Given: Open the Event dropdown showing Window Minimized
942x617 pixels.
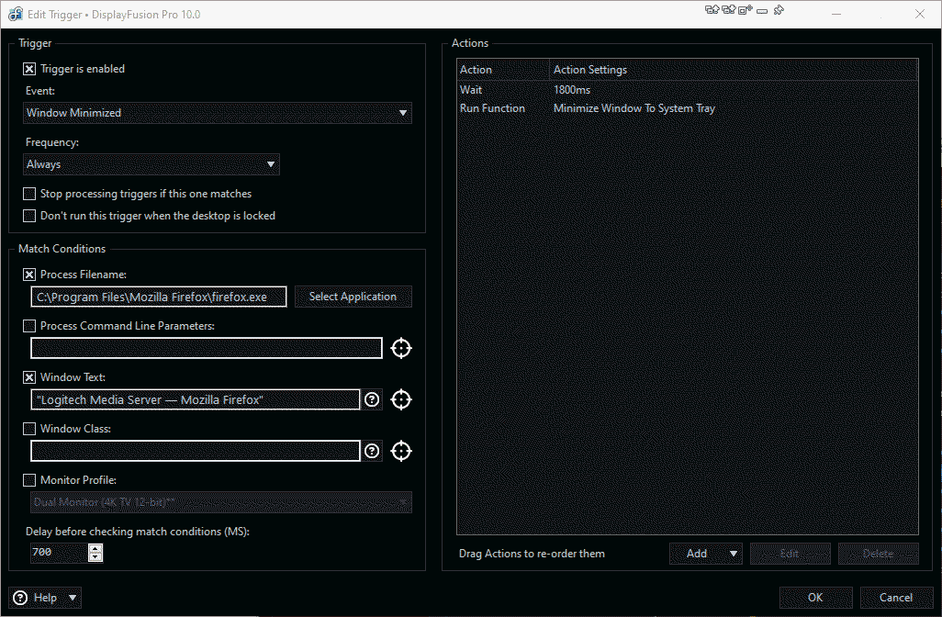Looking at the screenshot, I should coord(218,113).
